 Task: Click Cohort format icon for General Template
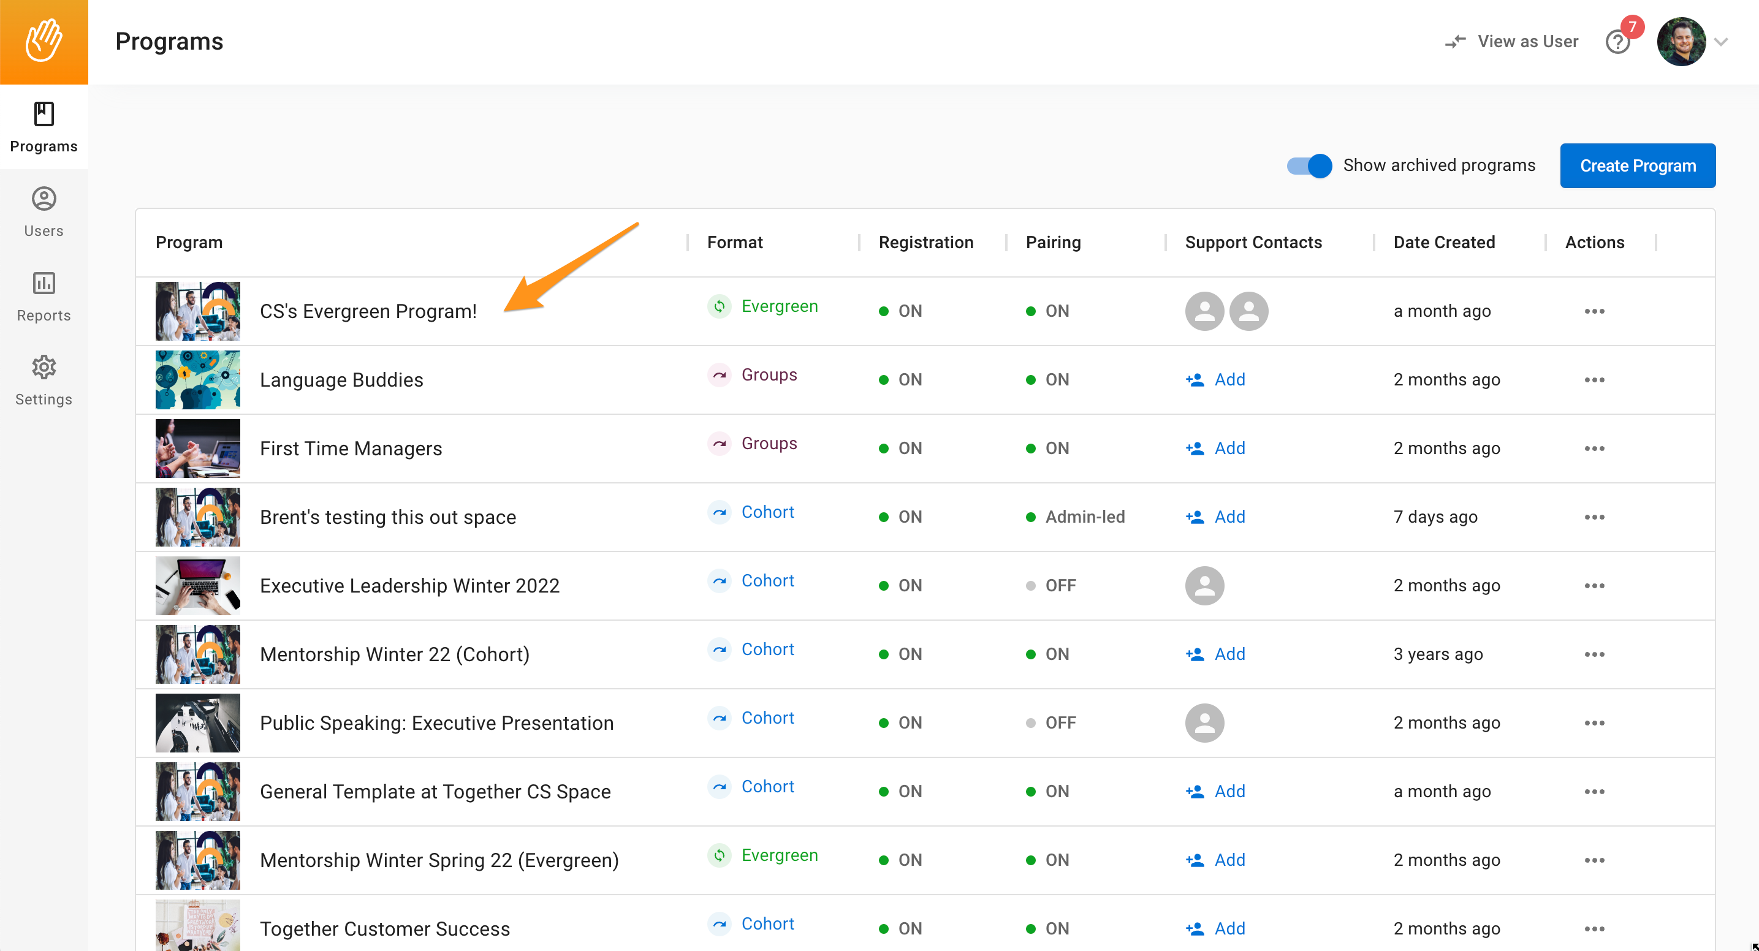coord(719,786)
